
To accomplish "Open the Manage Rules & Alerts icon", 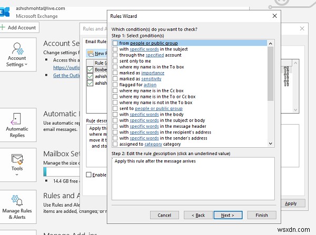I will click(17, 200).
